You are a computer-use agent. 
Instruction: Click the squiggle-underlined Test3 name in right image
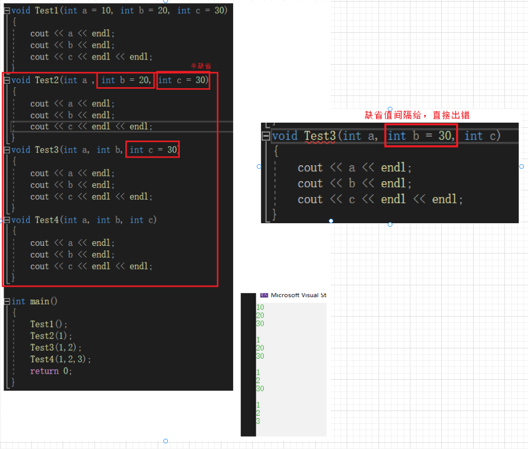(320, 136)
